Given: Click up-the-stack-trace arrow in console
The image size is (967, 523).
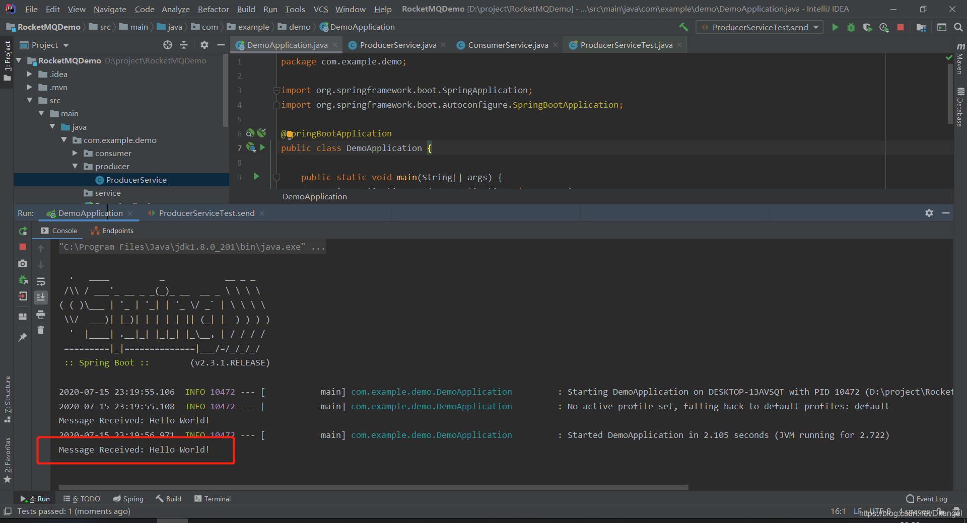Looking at the screenshot, I should pyautogui.click(x=41, y=248).
